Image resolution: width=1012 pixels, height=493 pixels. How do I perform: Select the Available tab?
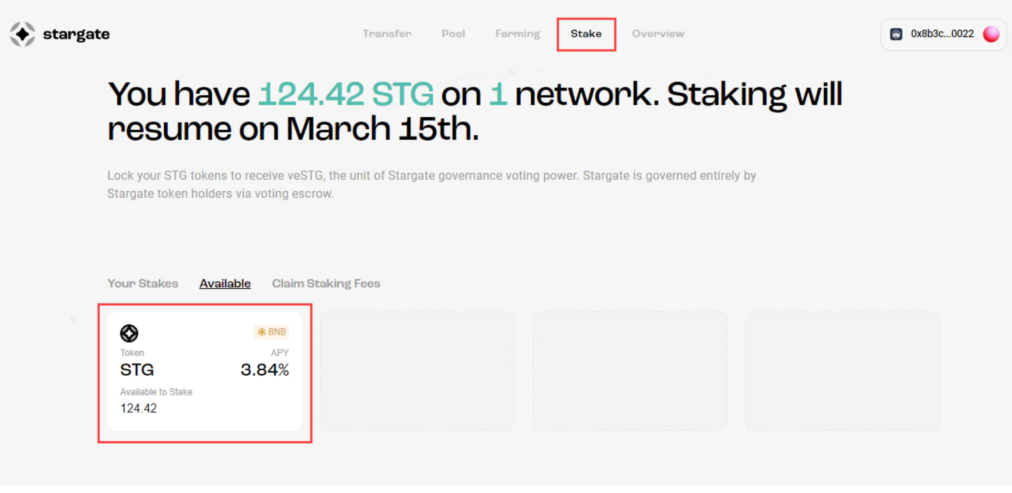click(225, 284)
